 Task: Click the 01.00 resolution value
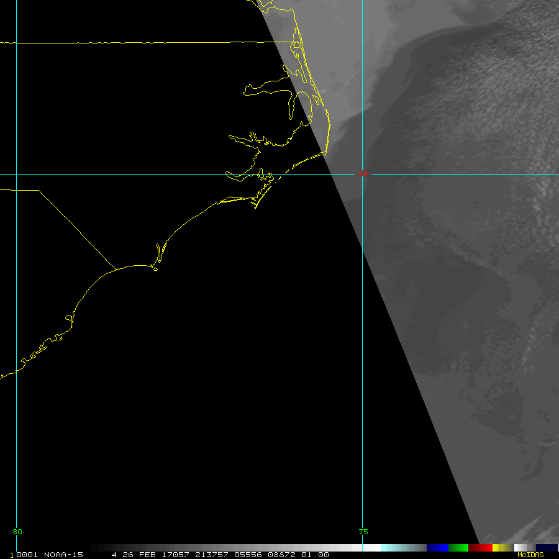click(315, 555)
